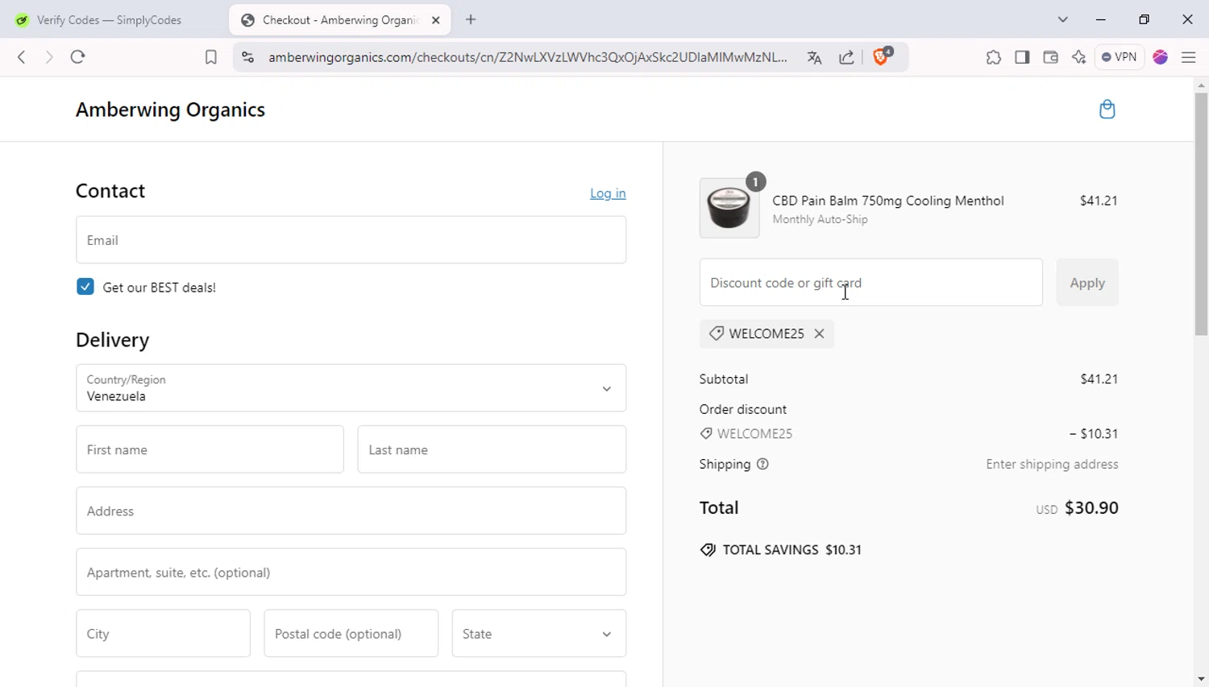Click the Monthly Auto-Ship text
This screenshot has height=687, width=1209.
[x=820, y=220]
